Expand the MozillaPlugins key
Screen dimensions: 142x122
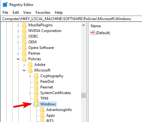[x=18, y=25]
